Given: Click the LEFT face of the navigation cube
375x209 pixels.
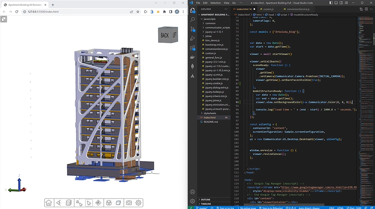Looking at the screenshot, I should [174, 35].
